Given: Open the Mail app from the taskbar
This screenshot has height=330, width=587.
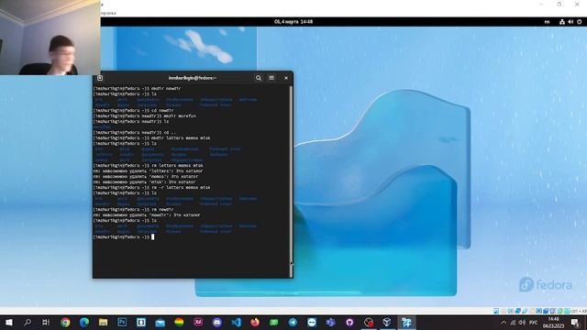Looking at the screenshot, I should pos(161,322).
